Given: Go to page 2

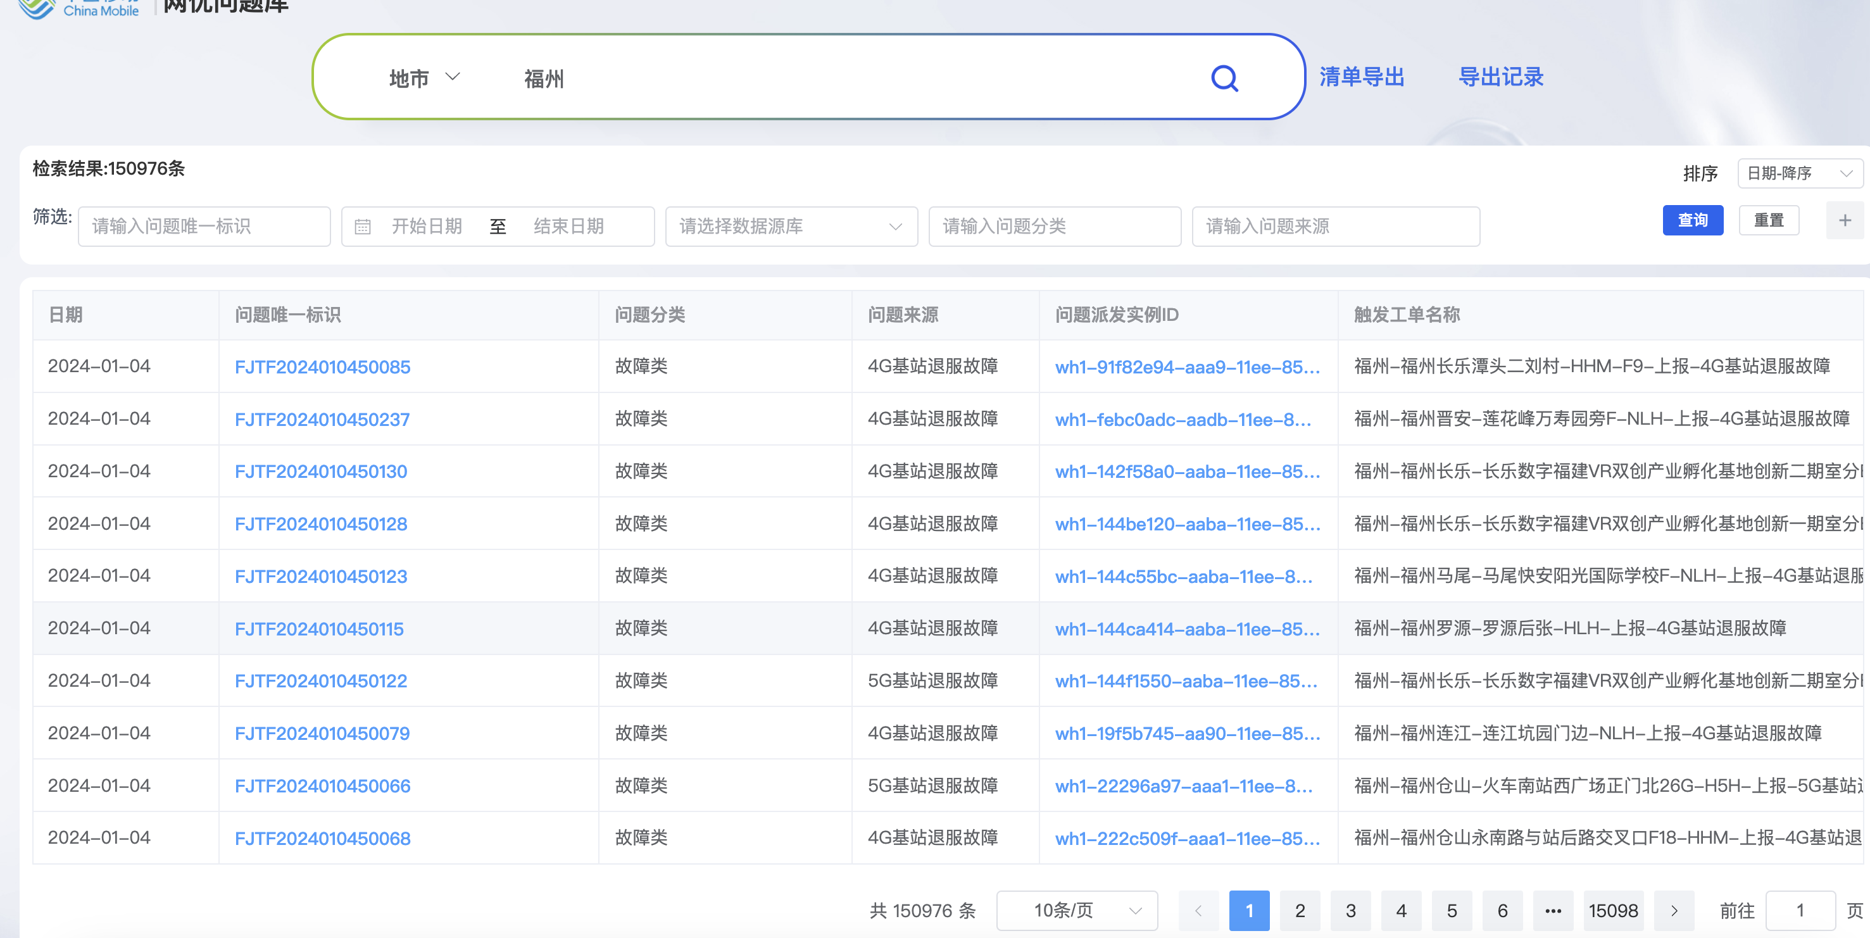Looking at the screenshot, I should tap(1300, 910).
